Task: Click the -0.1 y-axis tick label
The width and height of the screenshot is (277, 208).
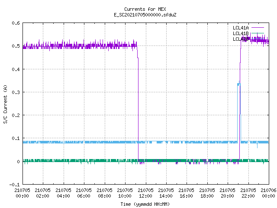Action: 14,185
